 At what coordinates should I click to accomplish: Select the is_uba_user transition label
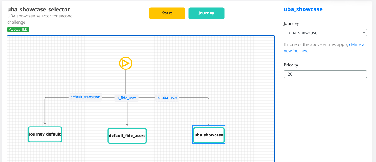coord(167,97)
